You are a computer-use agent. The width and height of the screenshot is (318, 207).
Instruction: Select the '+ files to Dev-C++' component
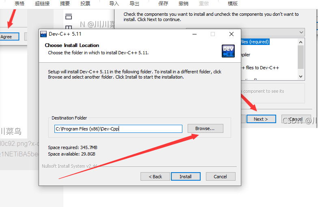260,68
